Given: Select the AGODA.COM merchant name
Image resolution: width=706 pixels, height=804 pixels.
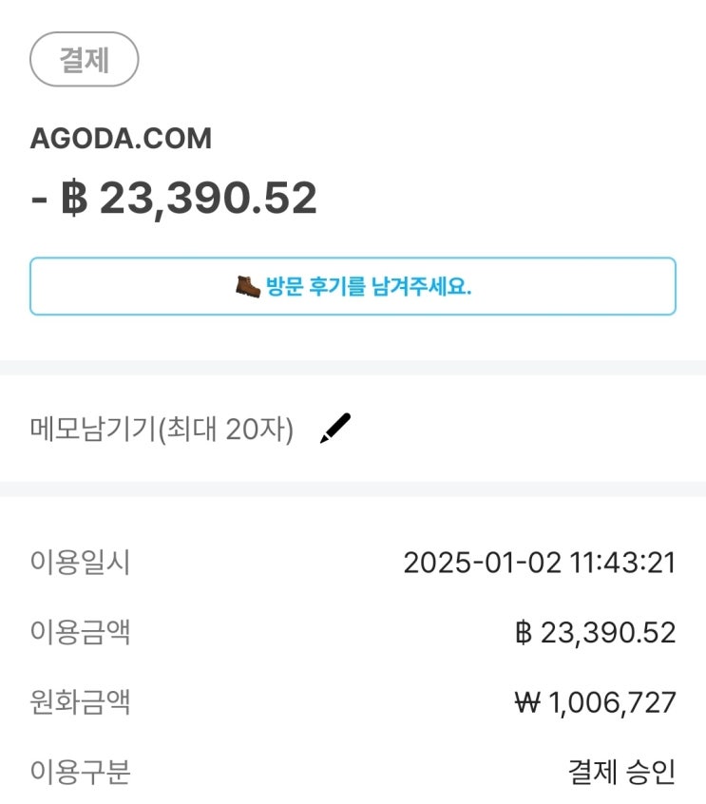Looking at the screenshot, I should pos(121,139).
